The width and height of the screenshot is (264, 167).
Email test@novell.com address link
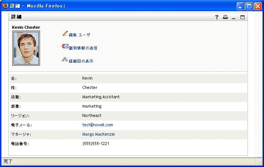point(98,125)
